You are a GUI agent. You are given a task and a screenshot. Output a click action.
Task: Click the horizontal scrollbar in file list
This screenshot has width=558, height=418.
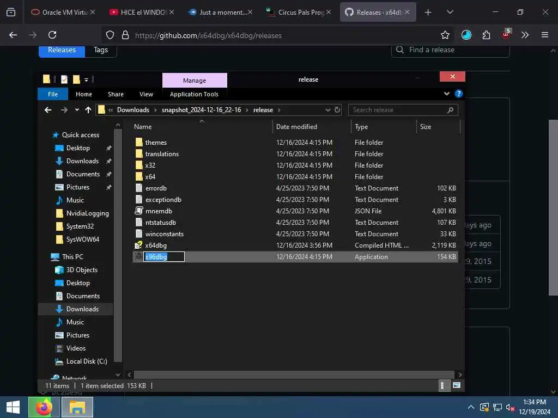click(x=294, y=374)
